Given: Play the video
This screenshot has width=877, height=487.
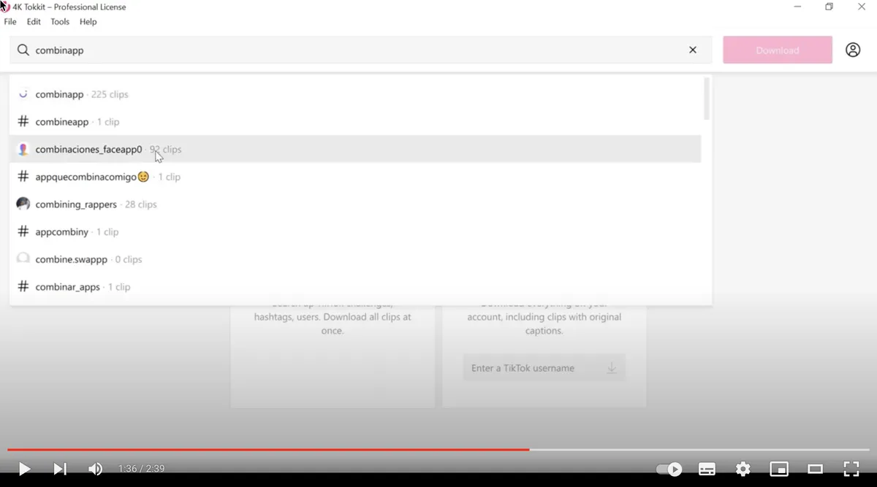Looking at the screenshot, I should [x=24, y=469].
